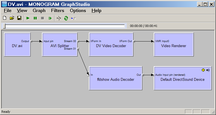Refresh the filter graph
Viewport: 216px width, 115px height.
(x=66, y=18)
